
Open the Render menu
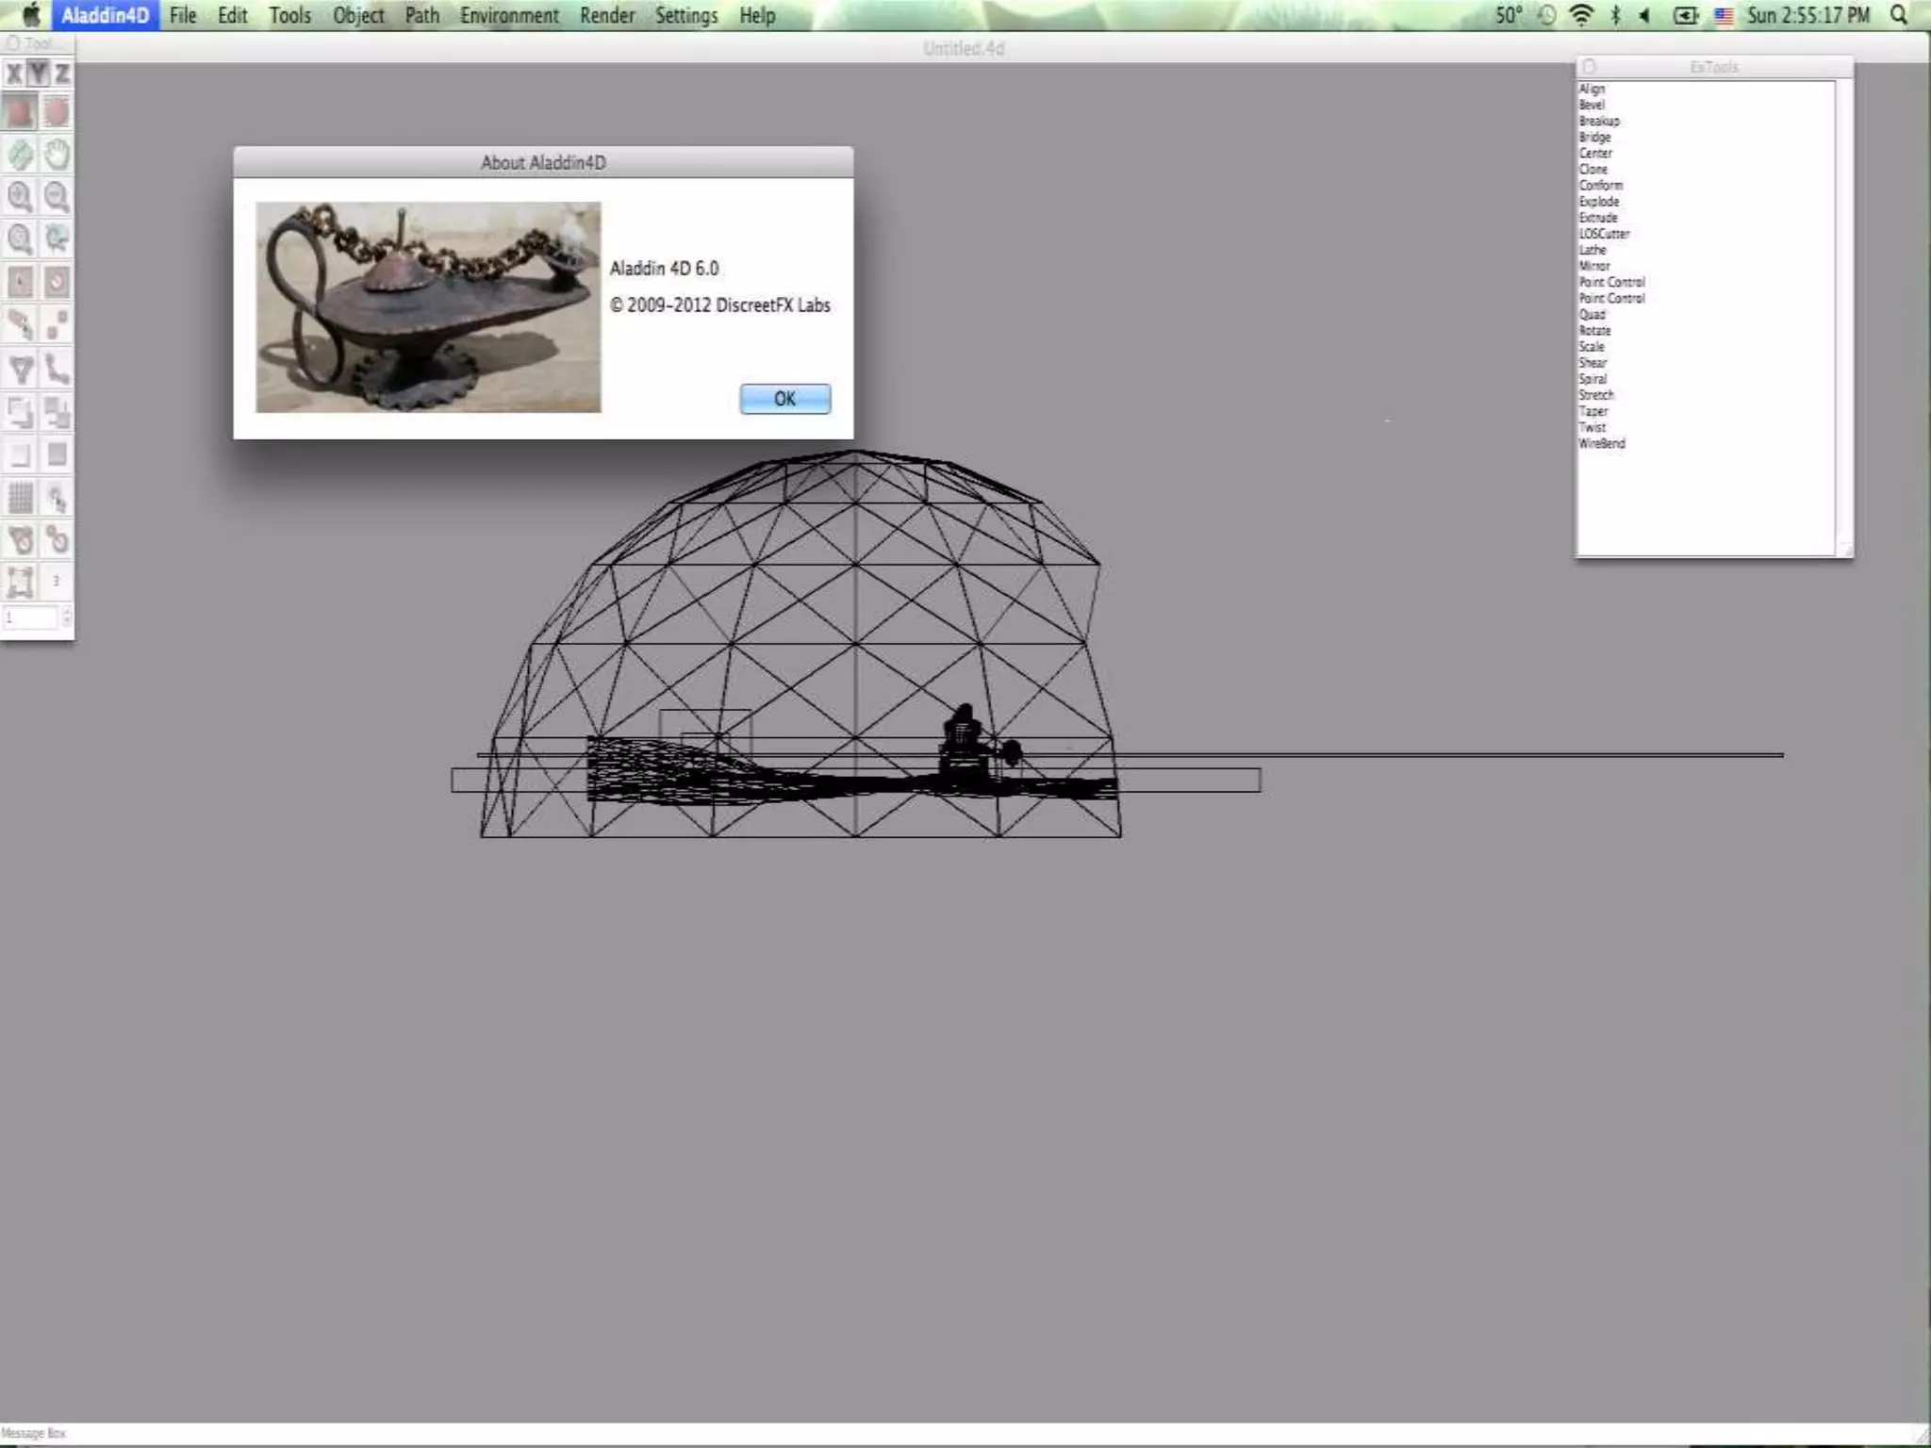pos(607,15)
